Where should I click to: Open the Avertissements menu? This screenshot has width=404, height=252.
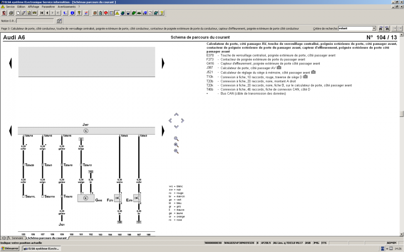coord(67,7)
